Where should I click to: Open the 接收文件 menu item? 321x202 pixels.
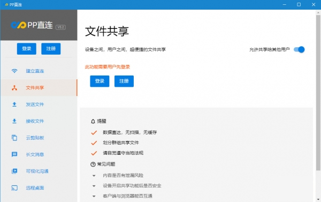(39, 121)
